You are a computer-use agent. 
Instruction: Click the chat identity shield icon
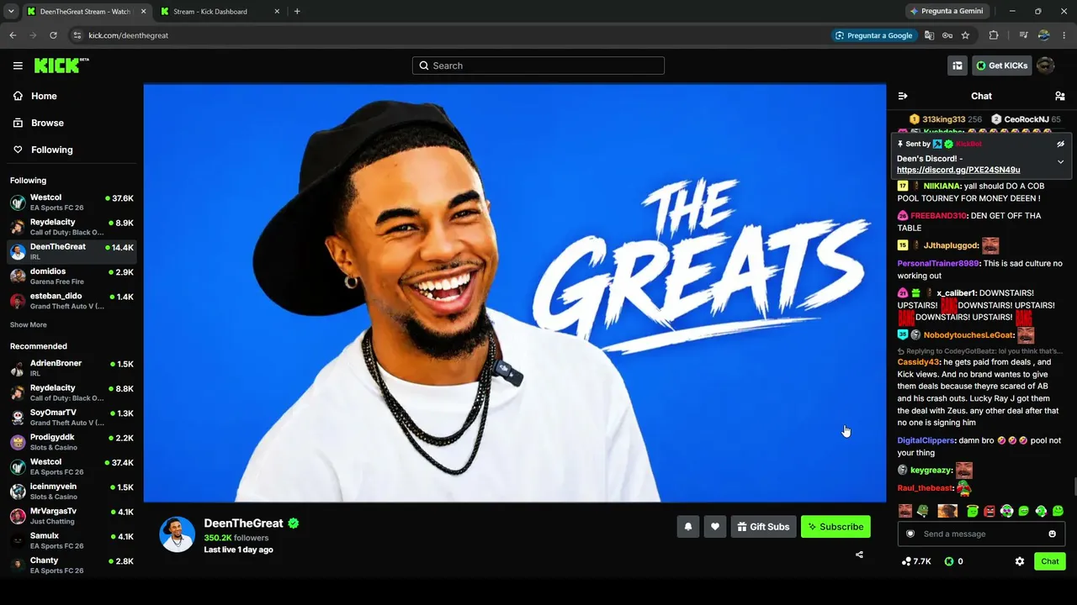[910, 534]
